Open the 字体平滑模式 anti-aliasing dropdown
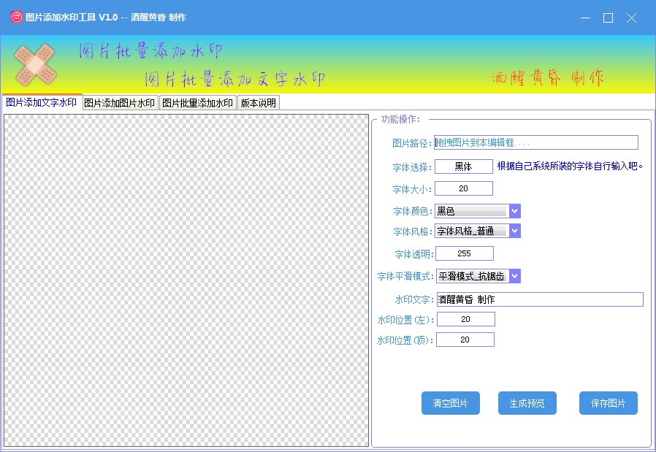Screen dimensions: 656x452 pos(514,276)
